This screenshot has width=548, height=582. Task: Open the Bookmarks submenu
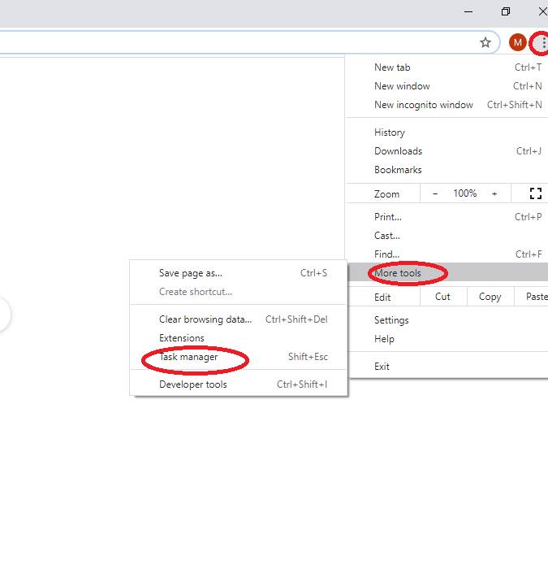point(398,170)
